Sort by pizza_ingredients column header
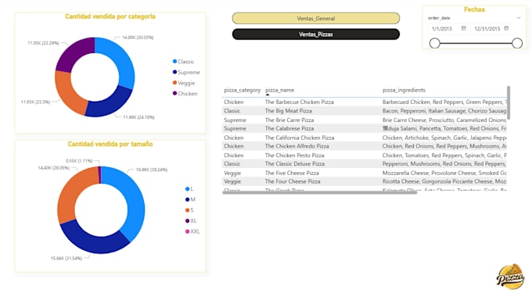Screen dimensions: 532x297 404,90
